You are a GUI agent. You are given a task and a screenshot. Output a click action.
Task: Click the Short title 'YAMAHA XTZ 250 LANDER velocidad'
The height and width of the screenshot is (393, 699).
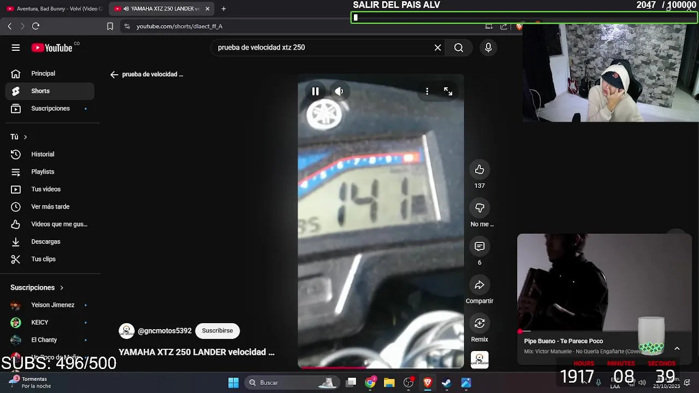(x=197, y=353)
